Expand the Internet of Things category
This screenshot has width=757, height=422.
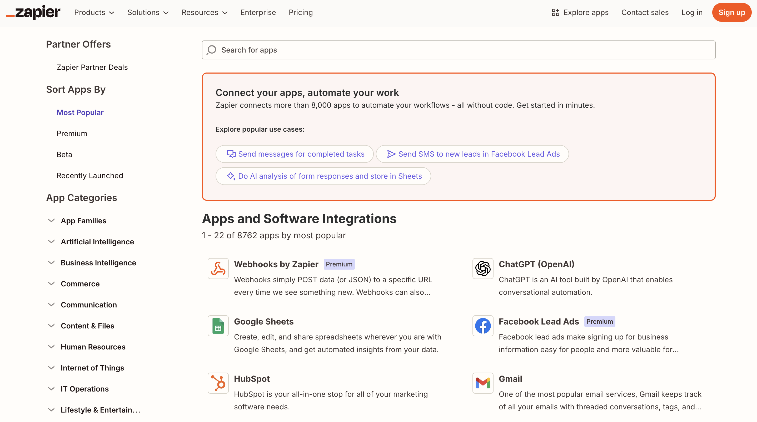point(51,368)
